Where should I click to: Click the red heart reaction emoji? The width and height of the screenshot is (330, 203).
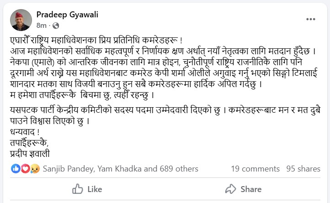(x=27, y=168)
